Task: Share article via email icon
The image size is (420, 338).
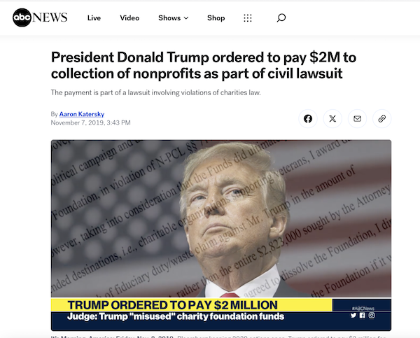Action: coord(357,119)
